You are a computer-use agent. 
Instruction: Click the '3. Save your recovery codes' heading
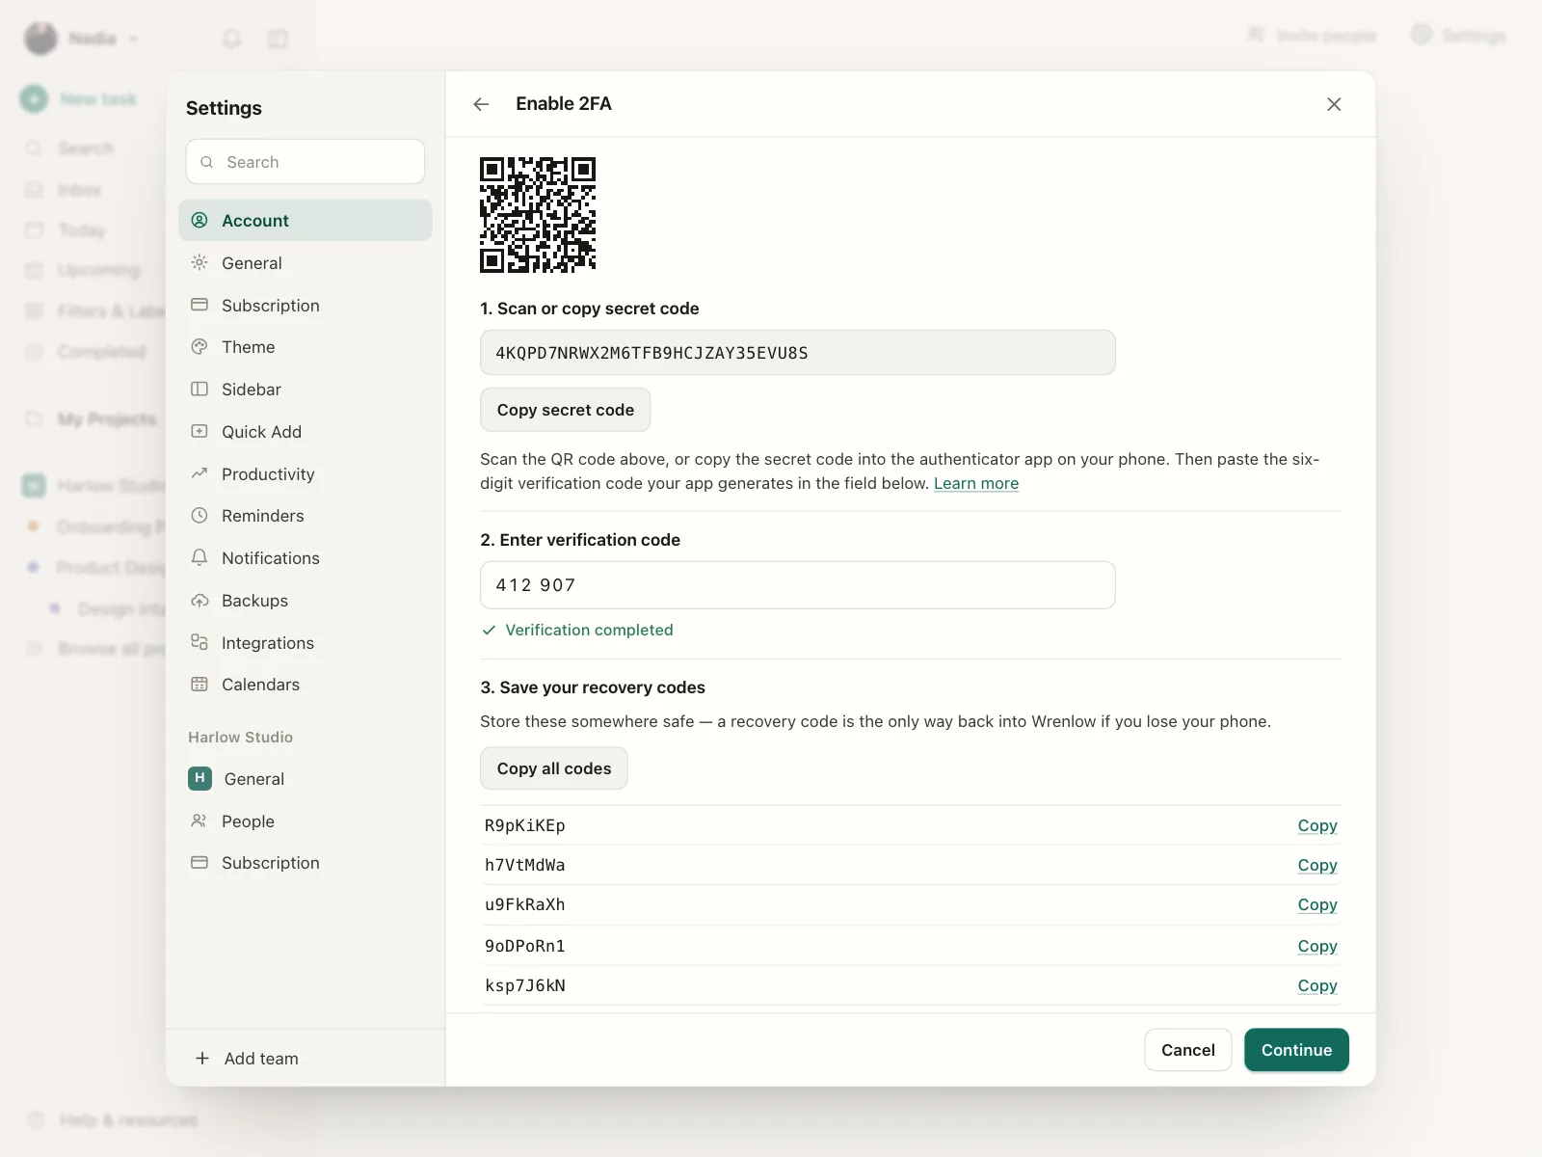(x=593, y=687)
